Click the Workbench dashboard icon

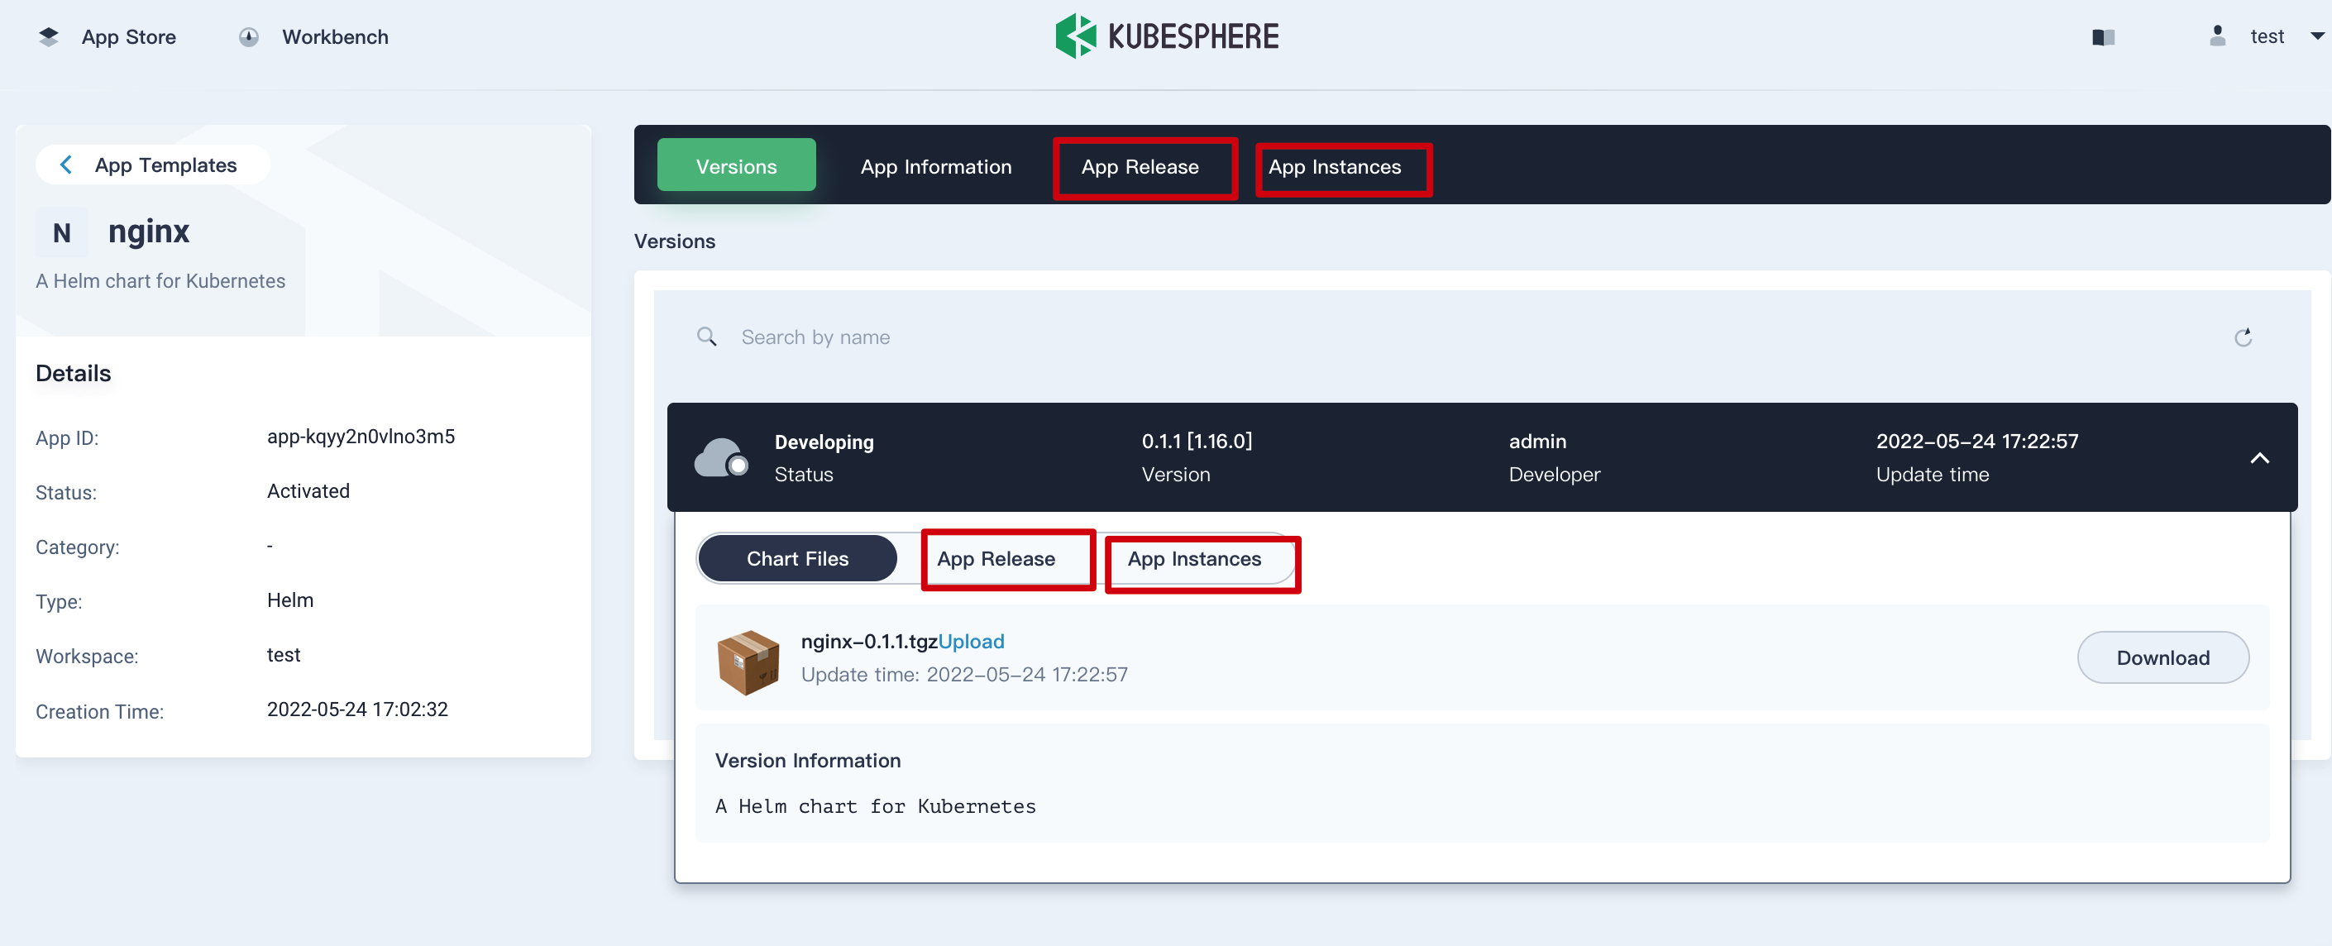pos(249,37)
